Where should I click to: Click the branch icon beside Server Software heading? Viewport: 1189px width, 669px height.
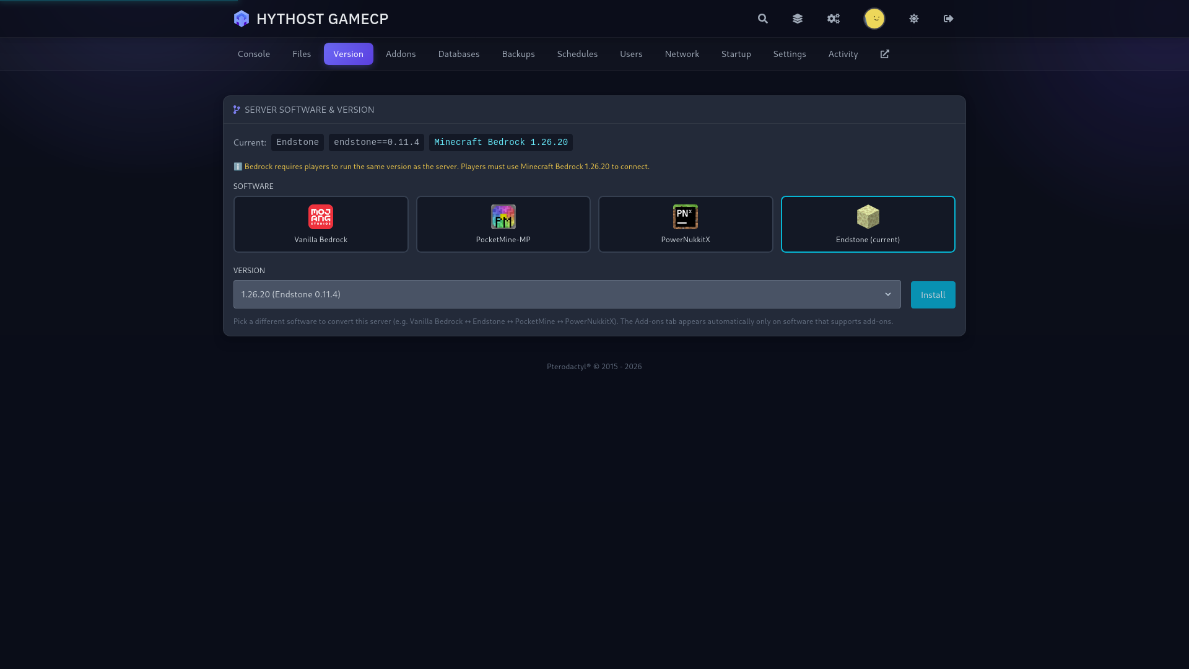pos(237,110)
